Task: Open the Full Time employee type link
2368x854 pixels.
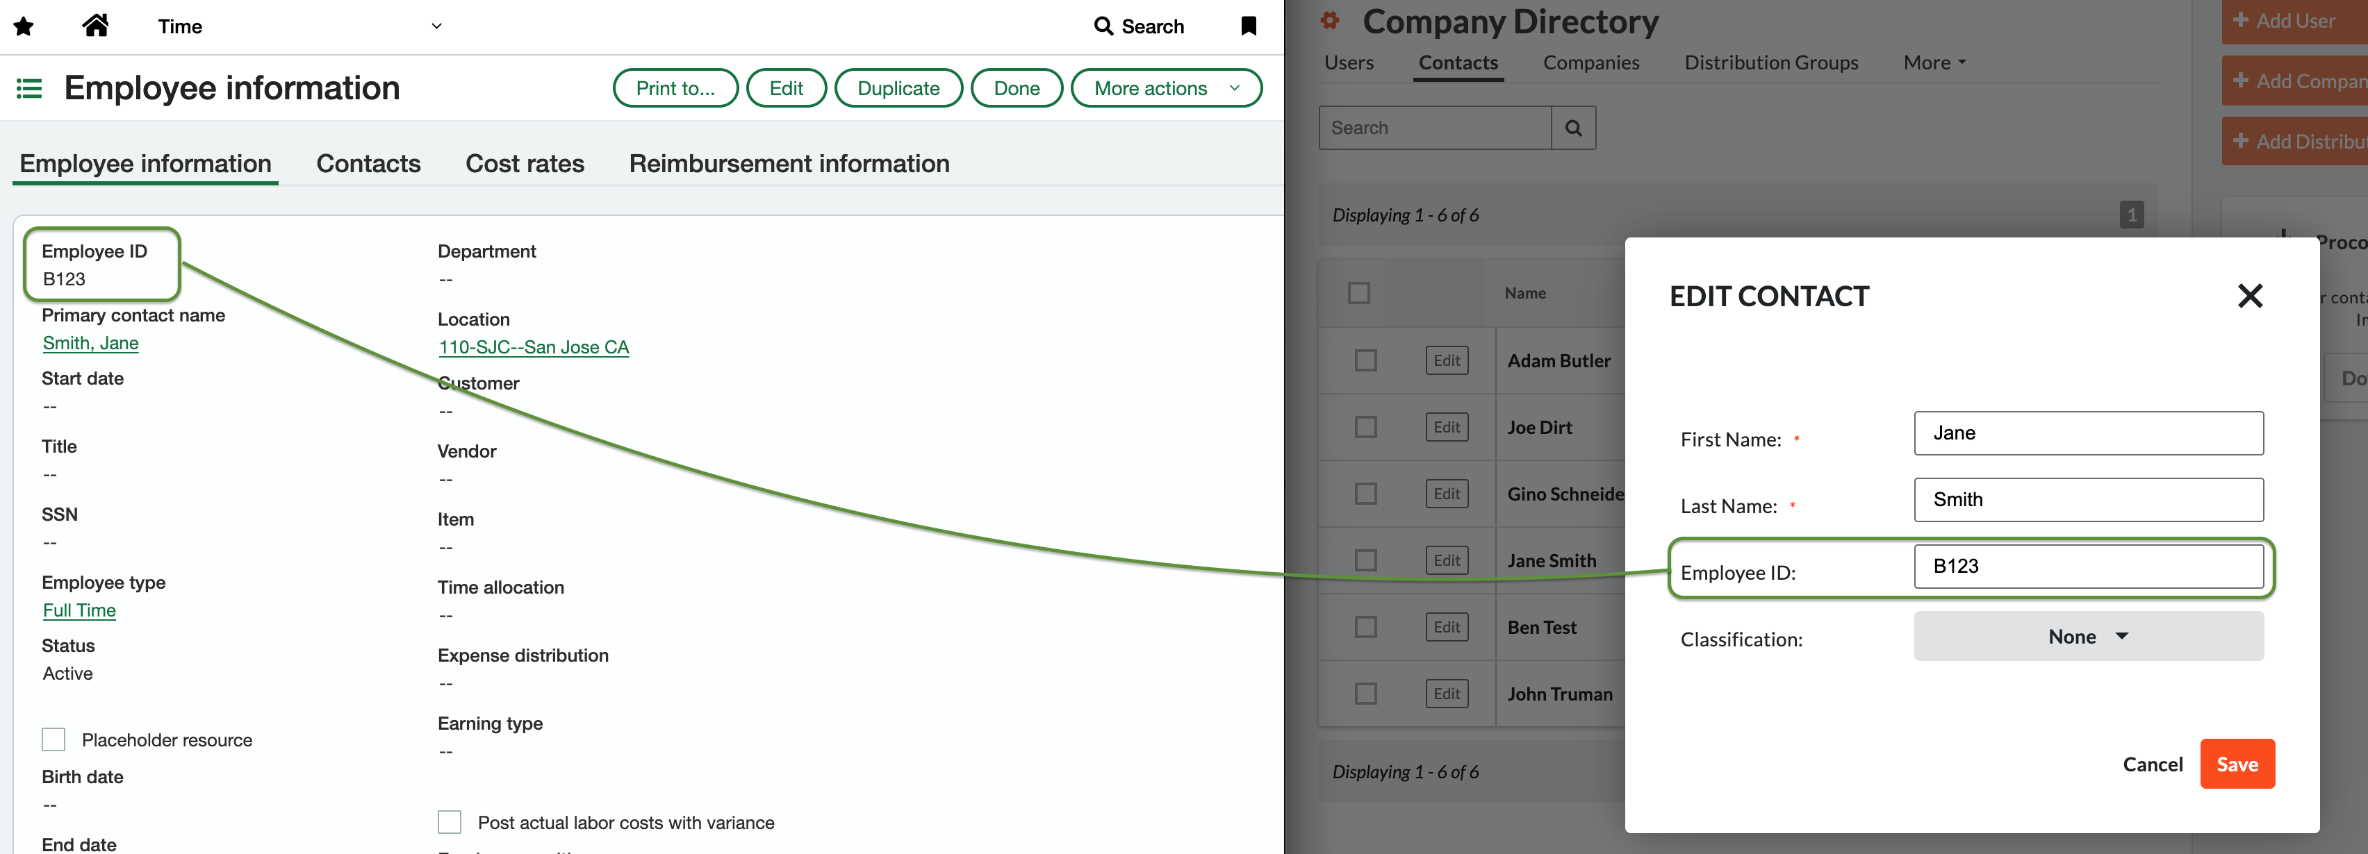Action: coord(79,611)
